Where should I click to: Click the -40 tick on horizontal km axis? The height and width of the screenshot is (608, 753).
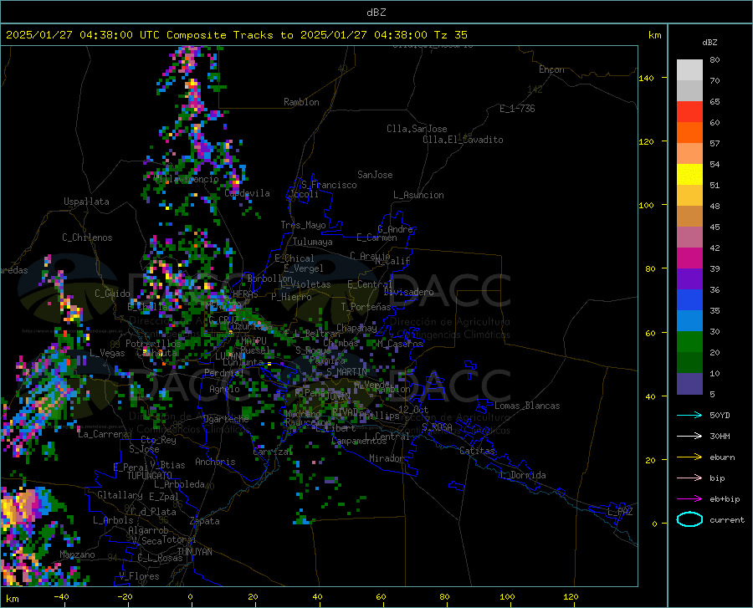click(x=61, y=597)
